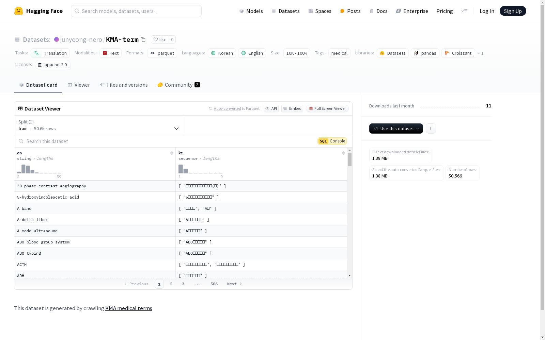
Task: Open the Croissant library tag
Action: point(458,53)
